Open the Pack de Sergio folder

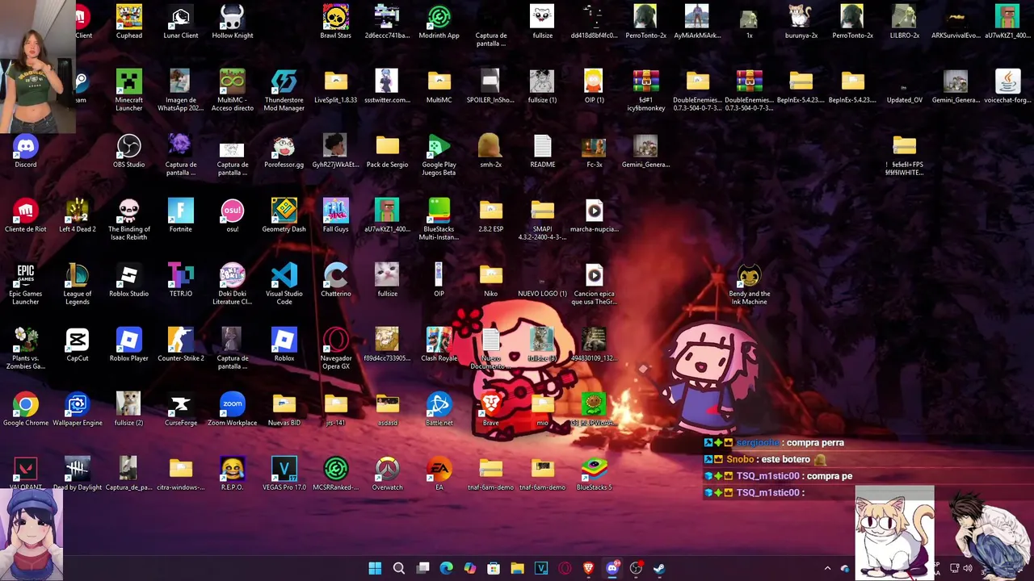(x=387, y=151)
